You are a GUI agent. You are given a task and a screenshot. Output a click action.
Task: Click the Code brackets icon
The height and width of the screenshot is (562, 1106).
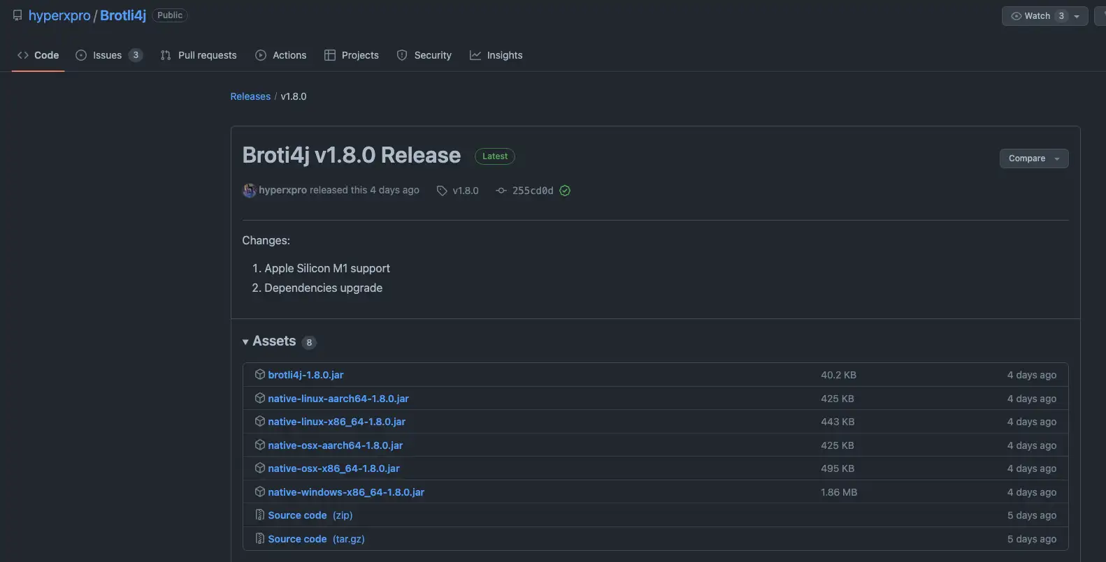point(23,55)
